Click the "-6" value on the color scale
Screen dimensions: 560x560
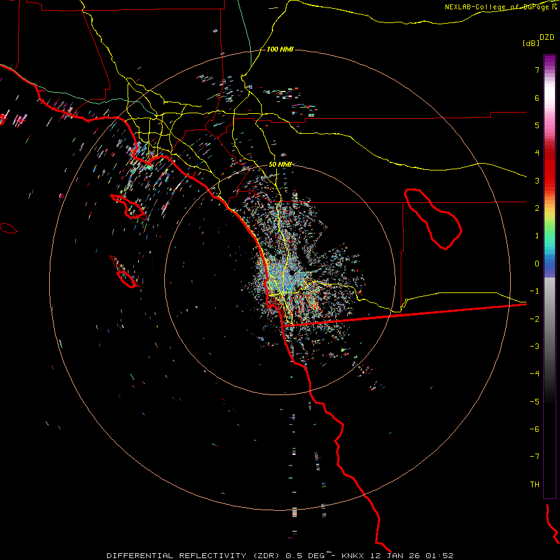click(534, 429)
